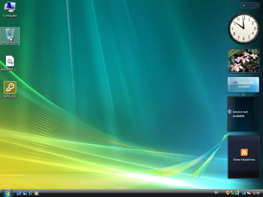This screenshot has height=197, width=263.
Task: Click Safely Remove Hardware tray icon
Action: (x=232, y=193)
